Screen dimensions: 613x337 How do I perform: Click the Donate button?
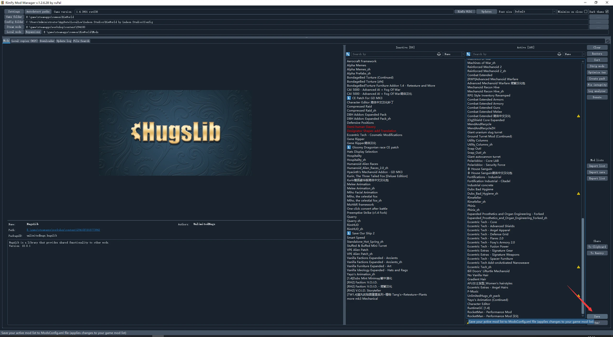(x=597, y=97)
